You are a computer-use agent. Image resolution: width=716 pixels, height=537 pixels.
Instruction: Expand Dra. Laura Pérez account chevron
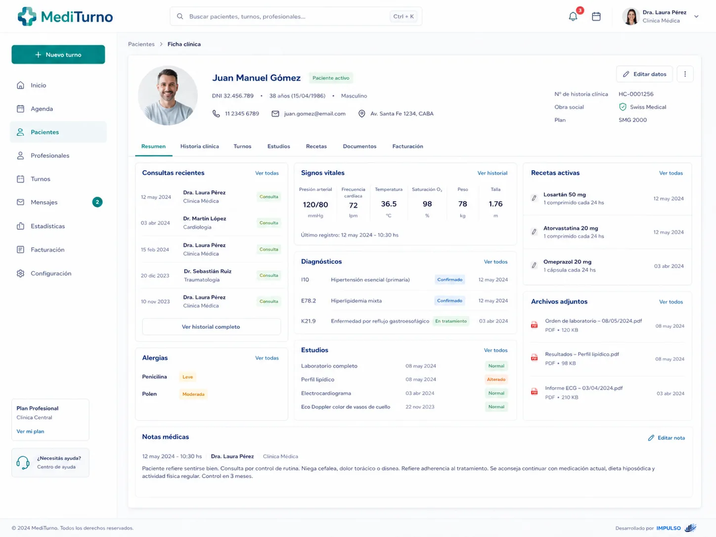(x=696, y=16)
